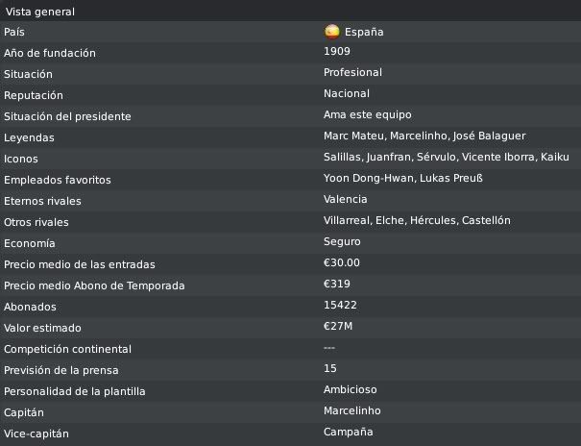This screenshot has height=446, width=581.
Task: Open rival club Hércules
Action: [x=432, y=220]
